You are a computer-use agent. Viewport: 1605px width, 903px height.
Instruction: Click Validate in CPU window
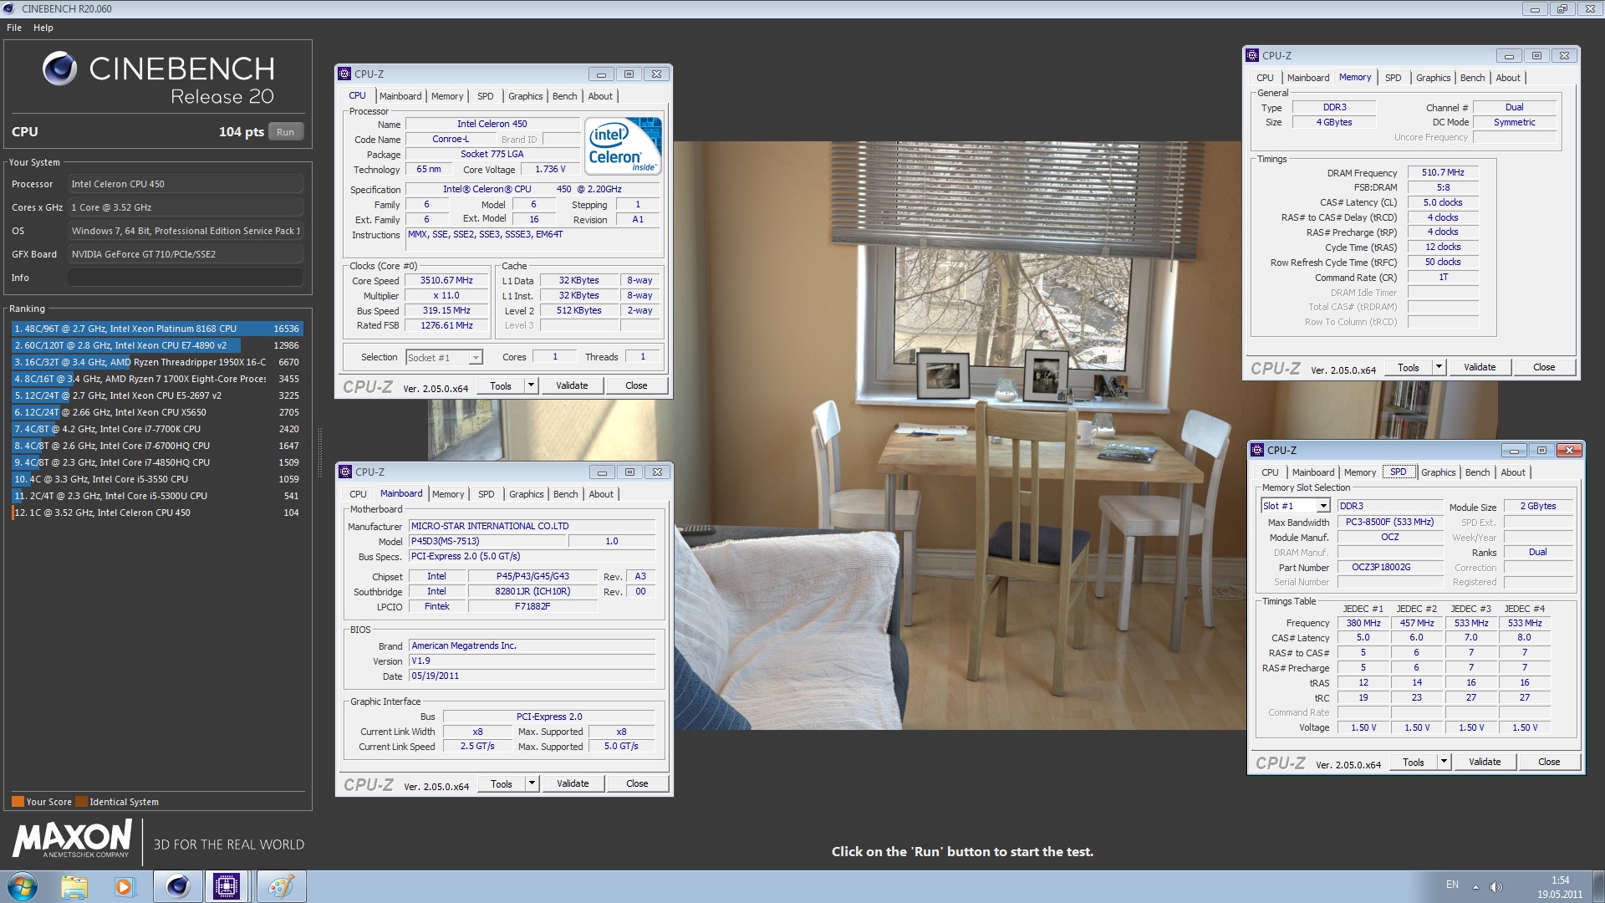coord(572,385)
